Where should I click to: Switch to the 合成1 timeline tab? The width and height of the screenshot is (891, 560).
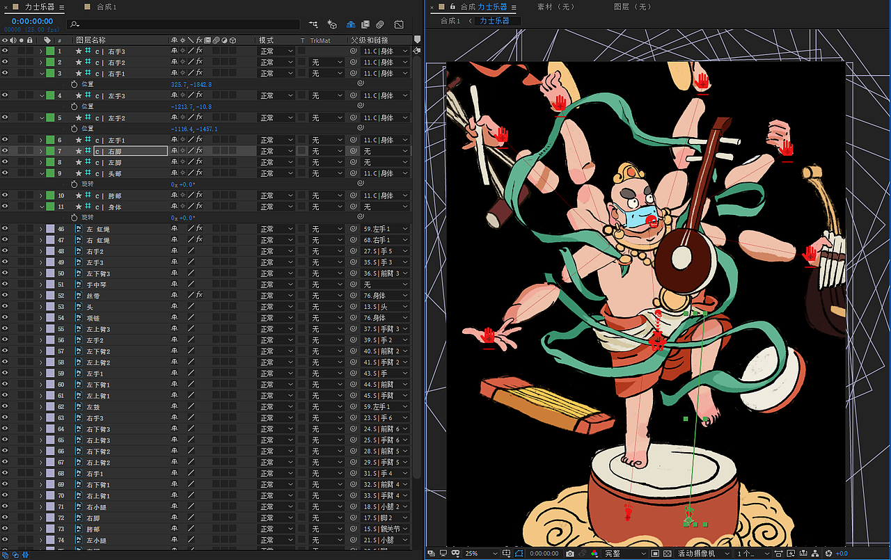pos(107,7)
